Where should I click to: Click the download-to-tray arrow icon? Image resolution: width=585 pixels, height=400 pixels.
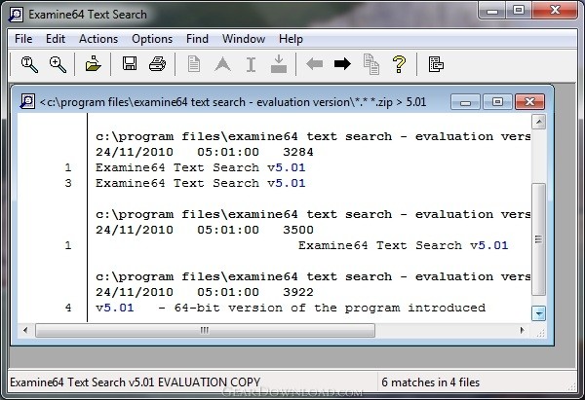279,63
